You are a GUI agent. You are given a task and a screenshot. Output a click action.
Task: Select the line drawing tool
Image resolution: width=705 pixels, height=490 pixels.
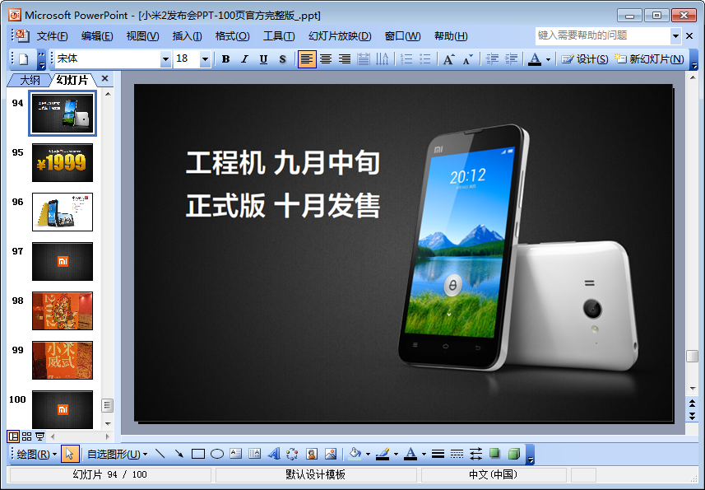tap(160, 454)
